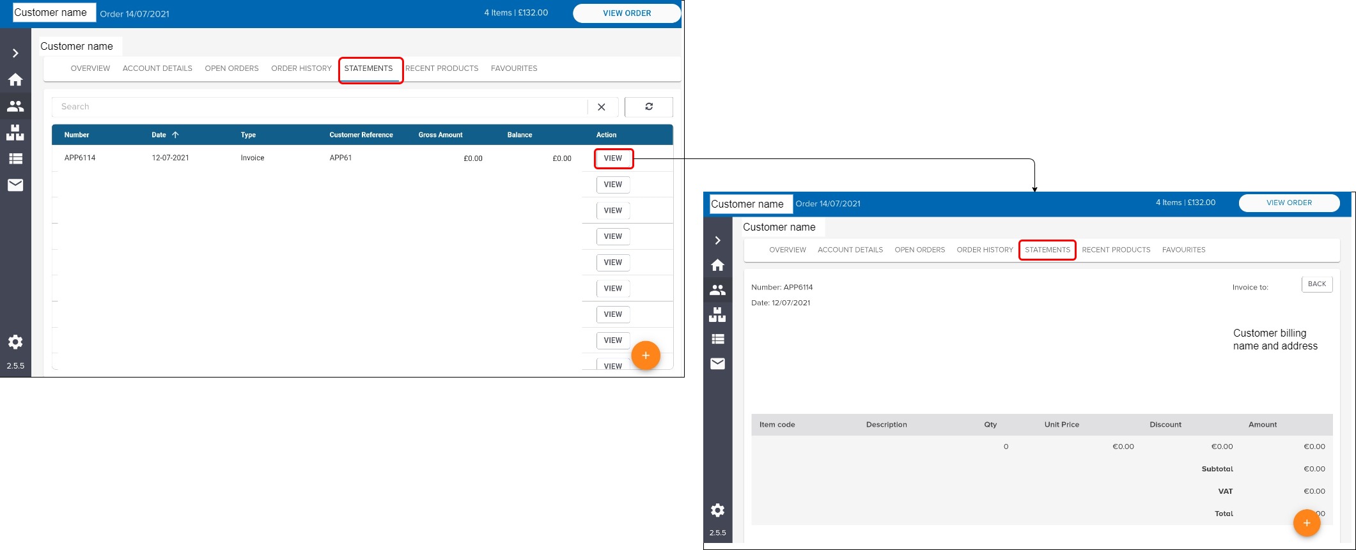Sort by Gross Amount column header
The height and width of the screenshot is (550, 1356).
click(440, 135)
